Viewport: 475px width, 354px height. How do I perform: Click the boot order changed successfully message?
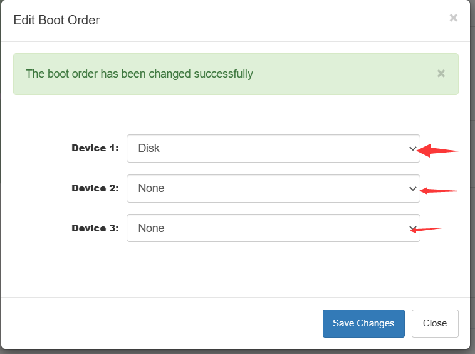click(139, 74)
